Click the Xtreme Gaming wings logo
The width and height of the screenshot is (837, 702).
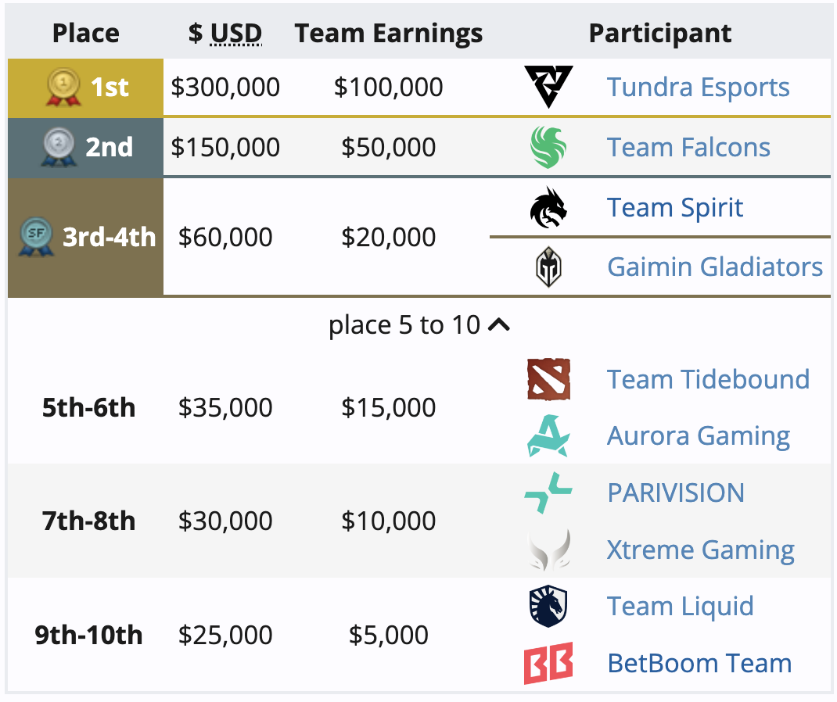[548, 550]
